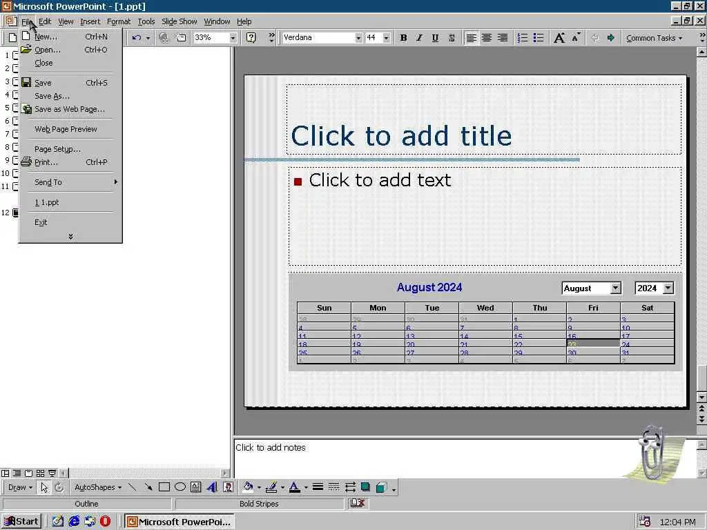Apply numbered list formatting
This screenshot has height=530, width=707.
click(x=522, y=38)
